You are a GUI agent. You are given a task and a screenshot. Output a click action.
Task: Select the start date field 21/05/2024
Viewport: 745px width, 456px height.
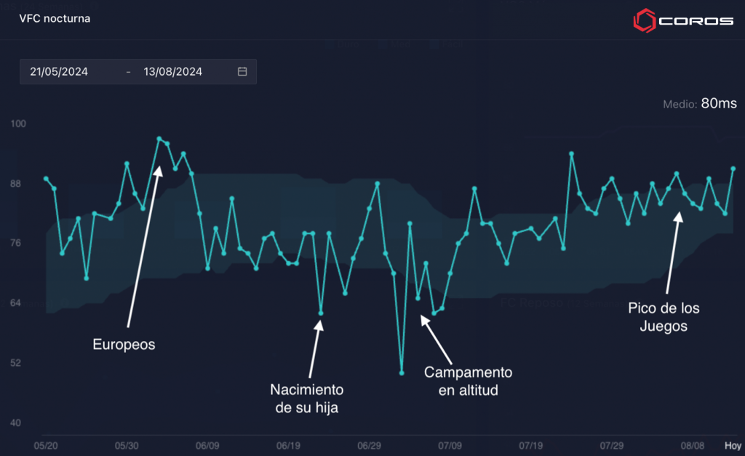coord(59,72)
